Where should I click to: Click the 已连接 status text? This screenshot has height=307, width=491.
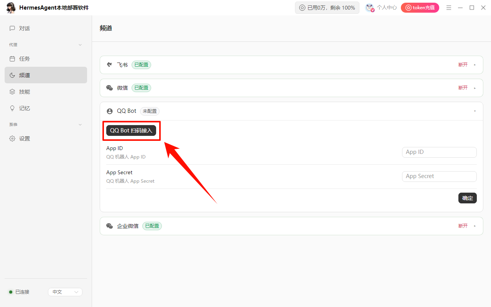22,292
